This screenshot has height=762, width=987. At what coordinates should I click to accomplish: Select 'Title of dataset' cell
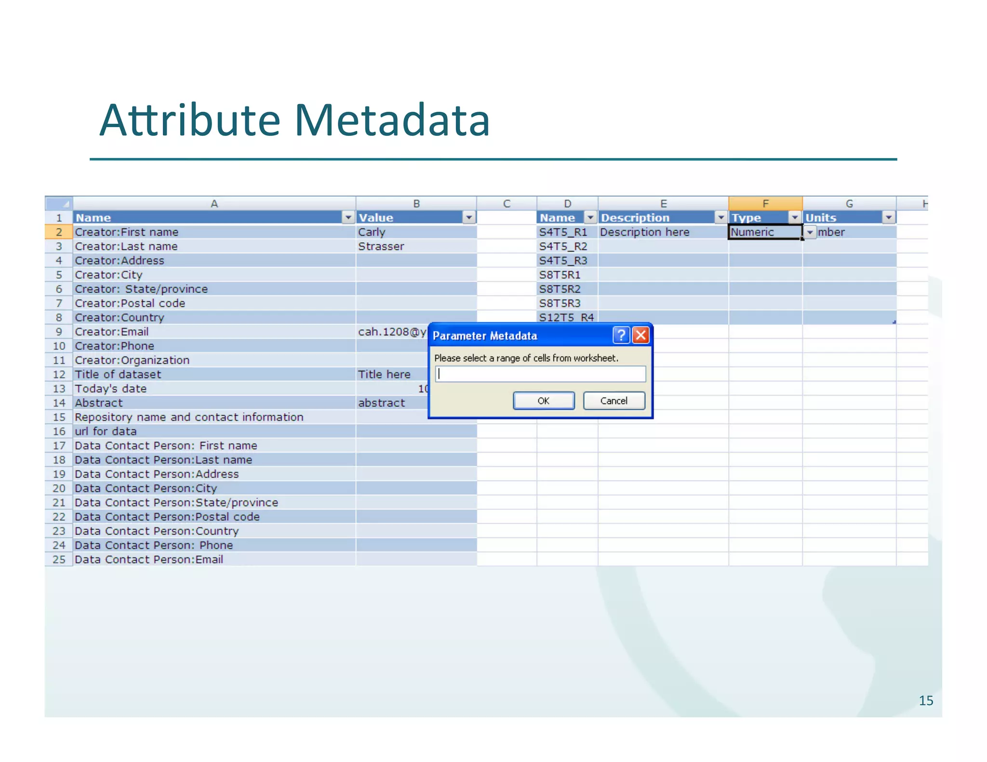[x=214, y=374]
